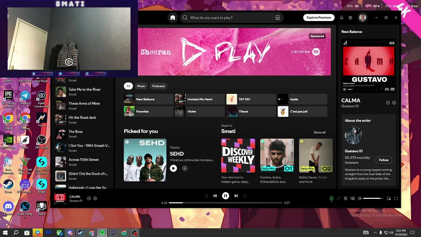Adjust the volume slider

pyautogui.click(x=373, y=198)
